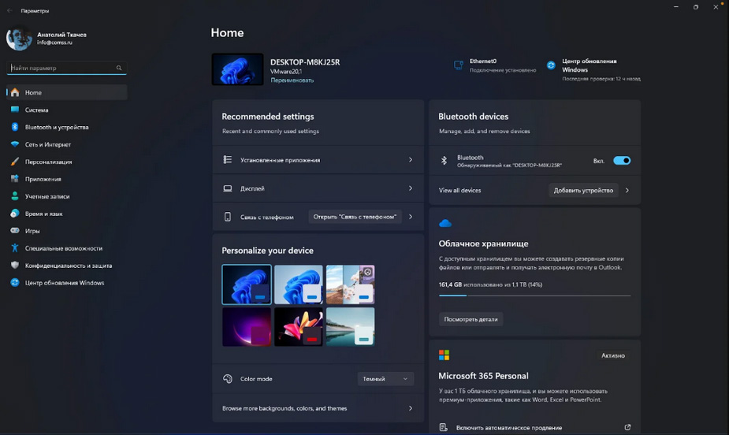Click the Система monitor icon
Viewport: 729px width, 435px height.
(x=15, y=110)
